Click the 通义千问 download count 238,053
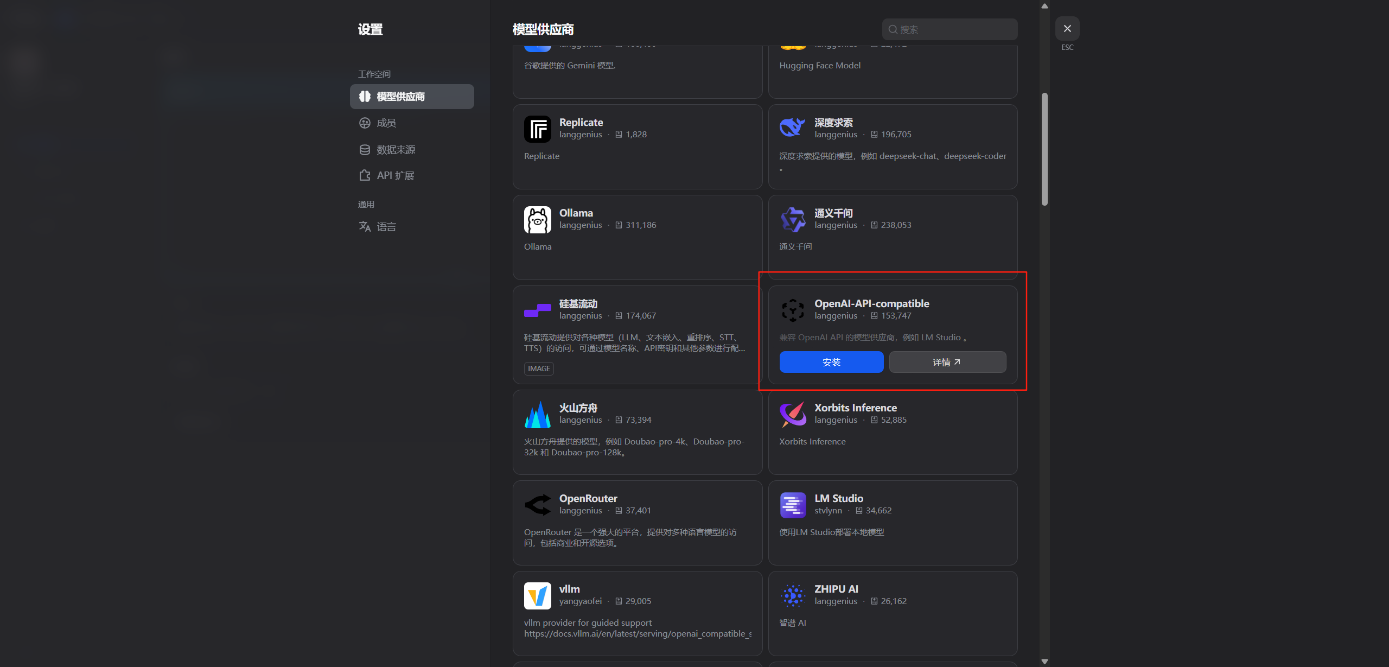 point(896,225)
